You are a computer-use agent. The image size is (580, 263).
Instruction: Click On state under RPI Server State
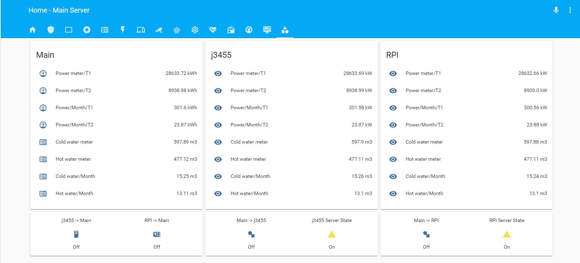click(x=507, y=247)
